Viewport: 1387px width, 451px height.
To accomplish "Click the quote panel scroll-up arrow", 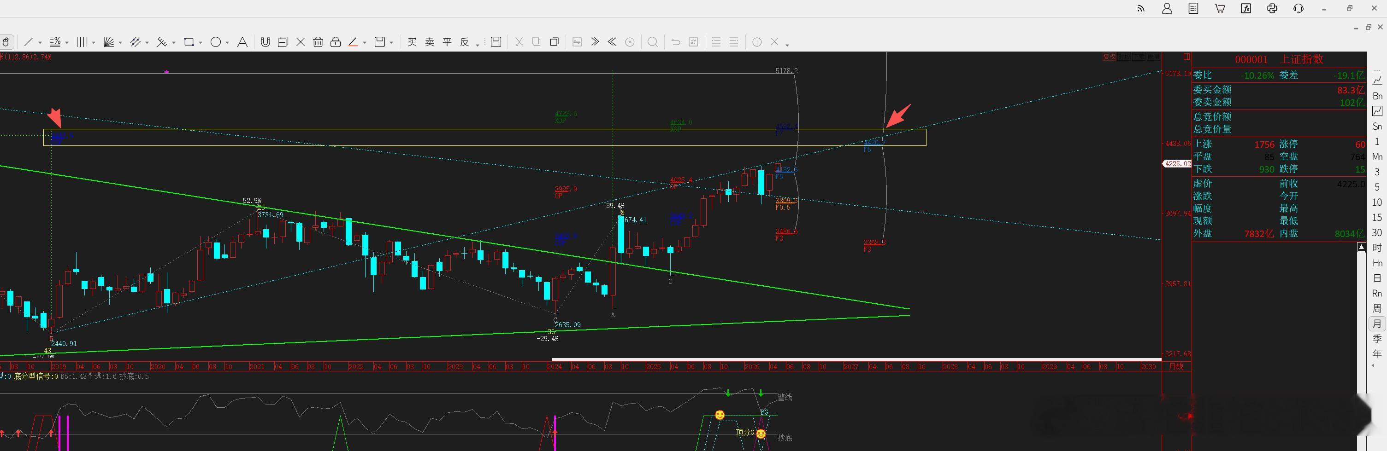I will (x=1361, y=247).
